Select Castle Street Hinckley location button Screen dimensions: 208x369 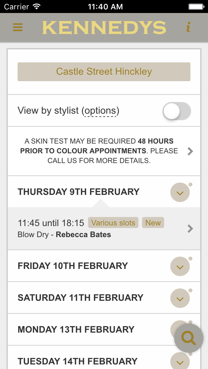click(104, 72)
